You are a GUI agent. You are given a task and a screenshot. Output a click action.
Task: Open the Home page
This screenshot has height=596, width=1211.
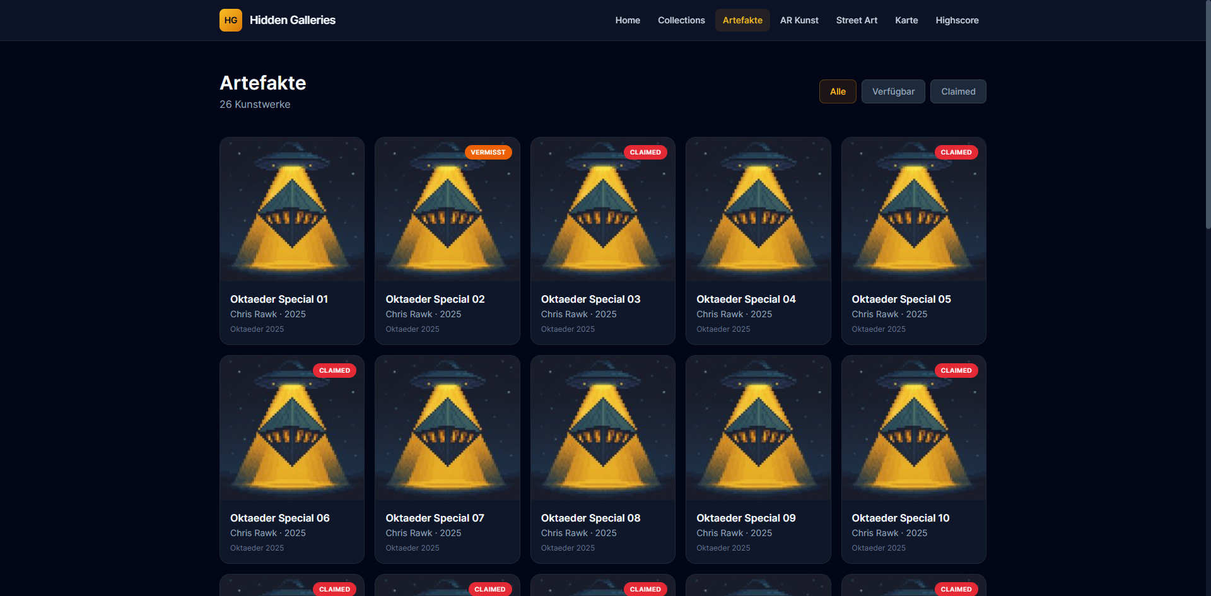628,20
